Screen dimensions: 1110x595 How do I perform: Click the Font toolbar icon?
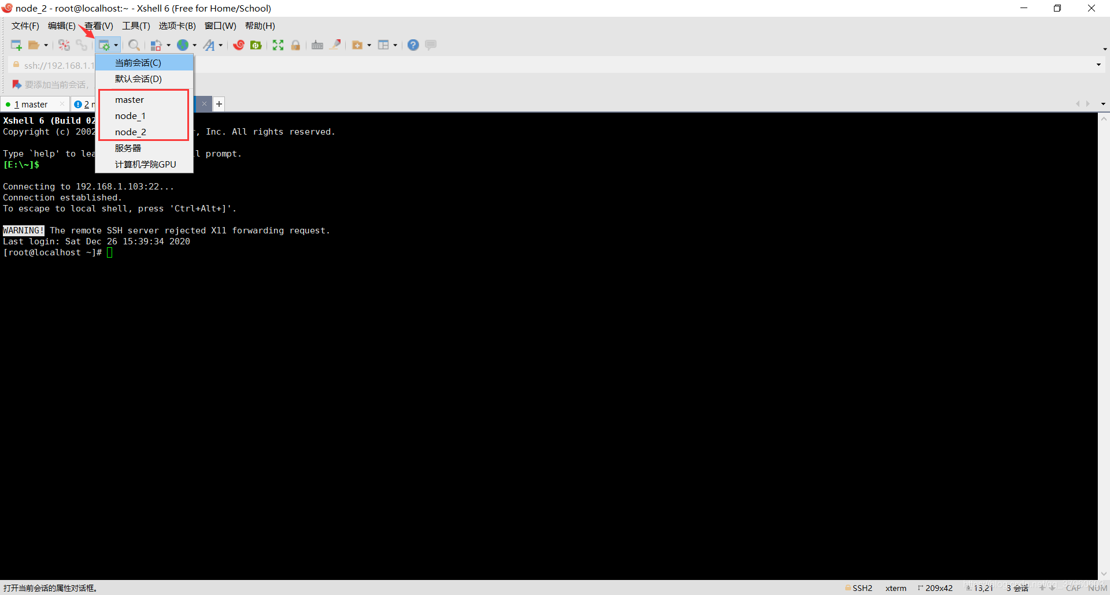(x=209, y=45)
